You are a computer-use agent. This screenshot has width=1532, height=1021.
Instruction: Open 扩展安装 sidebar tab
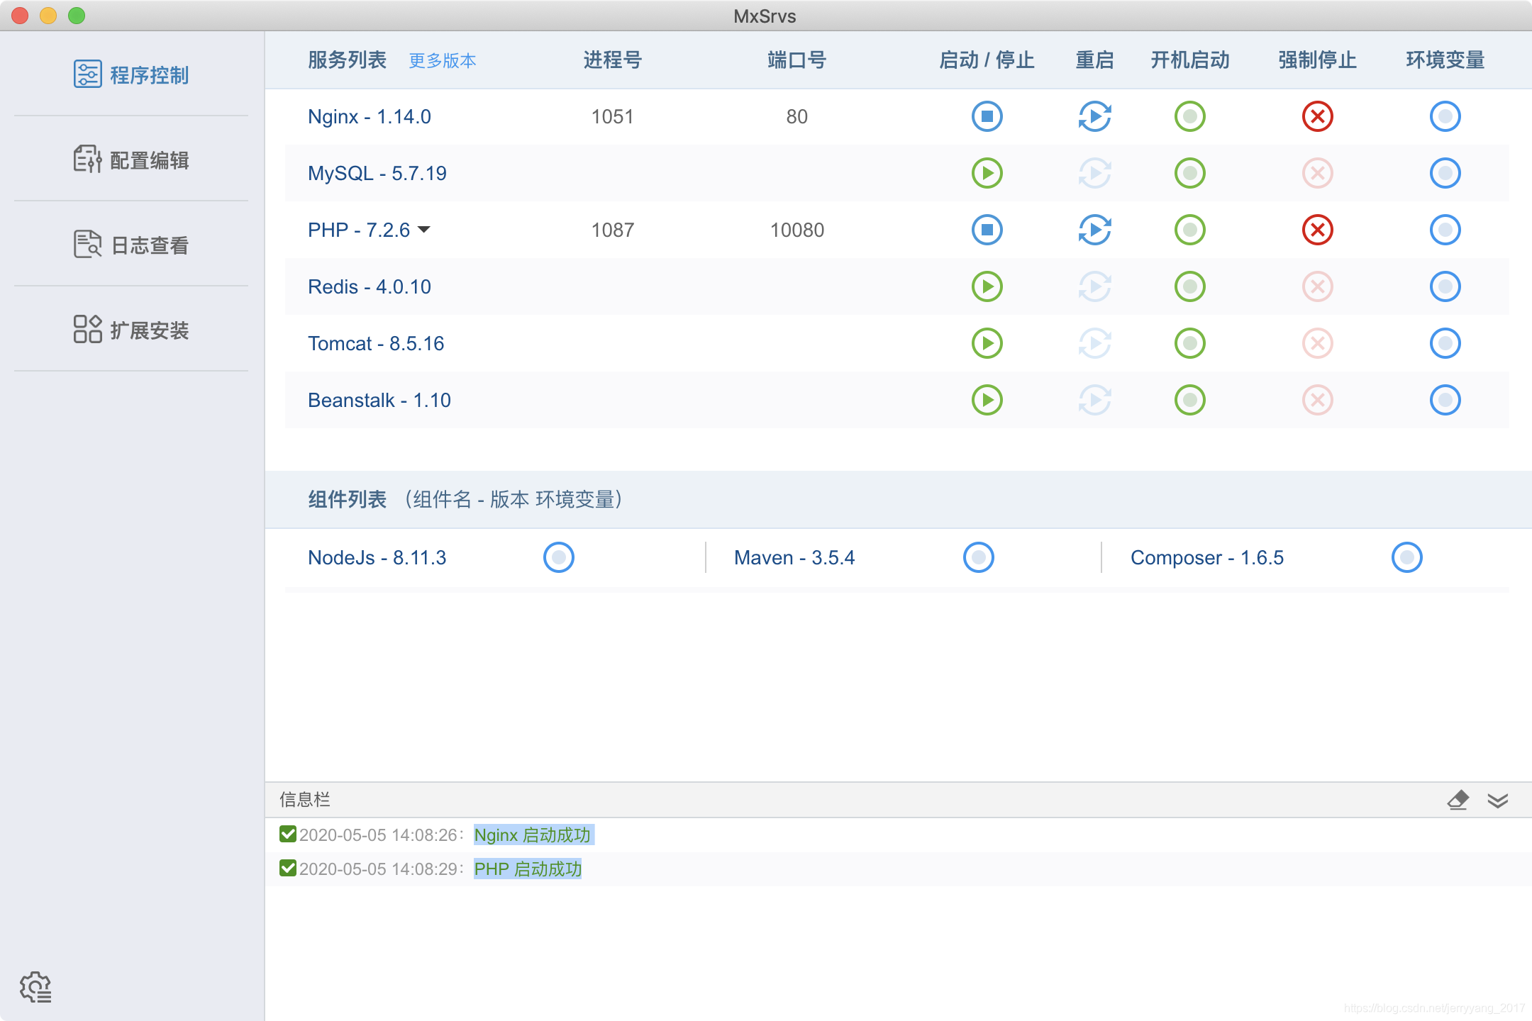coord(131,330)
